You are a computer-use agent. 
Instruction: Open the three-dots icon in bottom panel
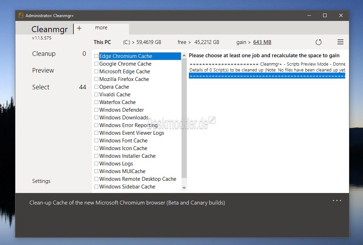pyautogui.click(x=337, y=200)
